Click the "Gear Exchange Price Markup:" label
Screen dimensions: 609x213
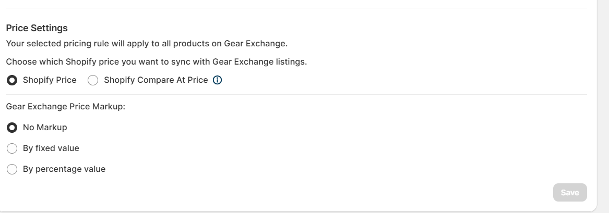(x=66, y=106)
